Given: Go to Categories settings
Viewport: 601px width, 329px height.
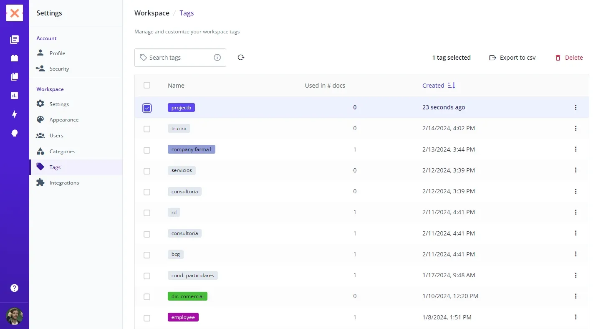Looking at the screenshot, I should point(62,152).
